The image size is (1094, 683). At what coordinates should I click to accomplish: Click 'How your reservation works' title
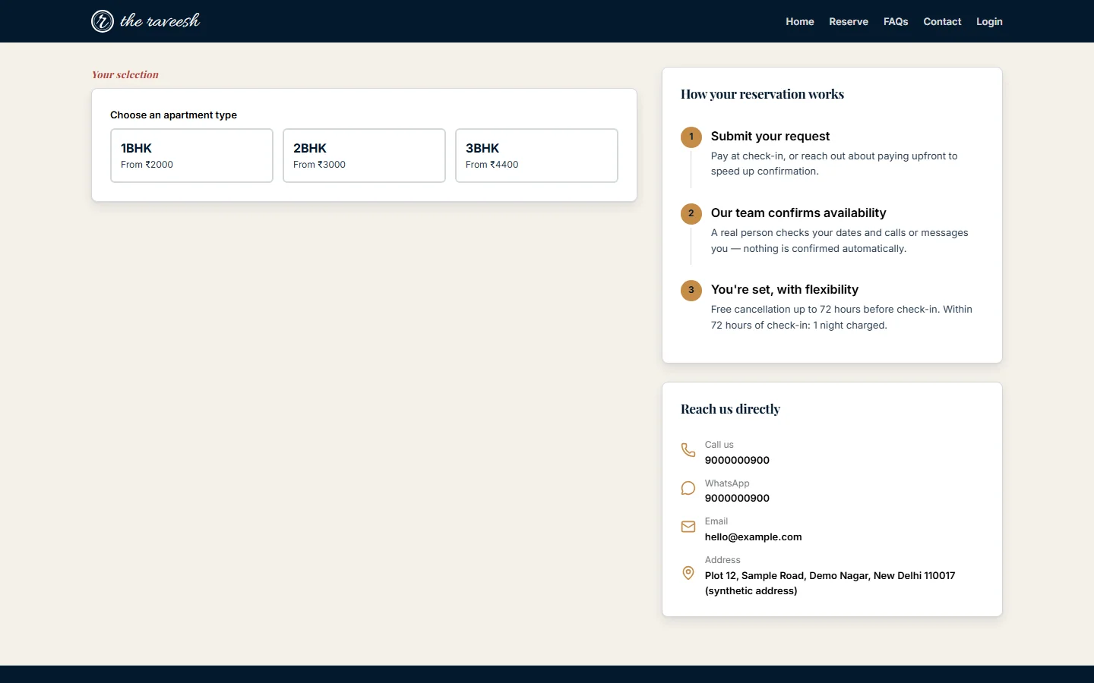click(x=762, y=94)
